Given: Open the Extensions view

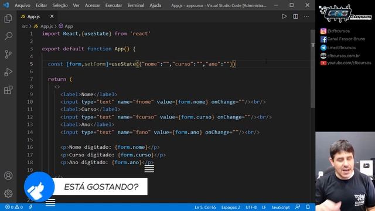Looking at the screenshot, I should coord(8,90).
